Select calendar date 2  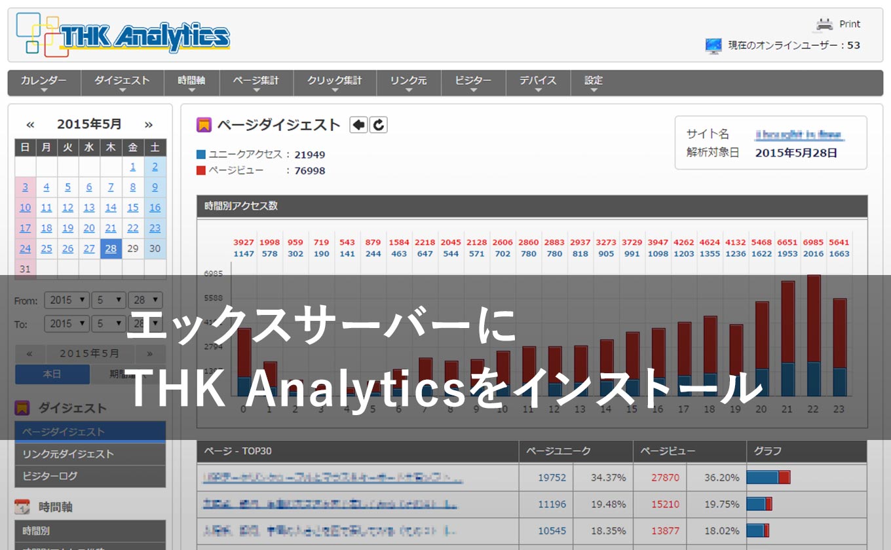(155, 167)
